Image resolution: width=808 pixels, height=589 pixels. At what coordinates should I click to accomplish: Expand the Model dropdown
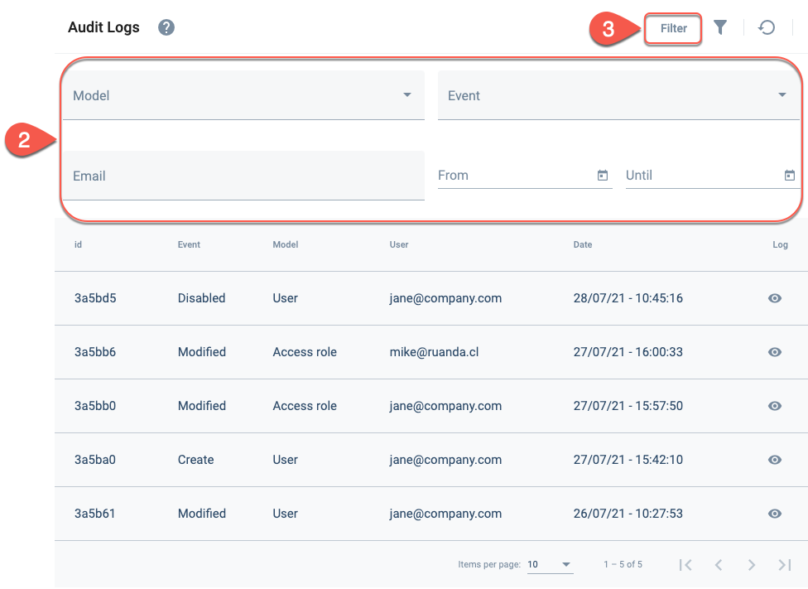pos(243,95)
